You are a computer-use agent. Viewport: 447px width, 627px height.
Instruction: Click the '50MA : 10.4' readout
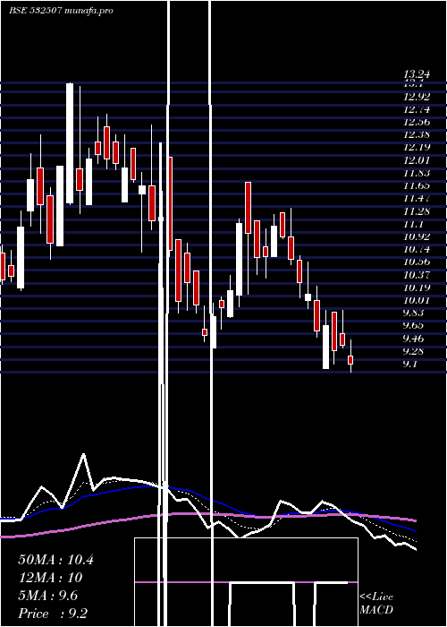tap(55, 560)
